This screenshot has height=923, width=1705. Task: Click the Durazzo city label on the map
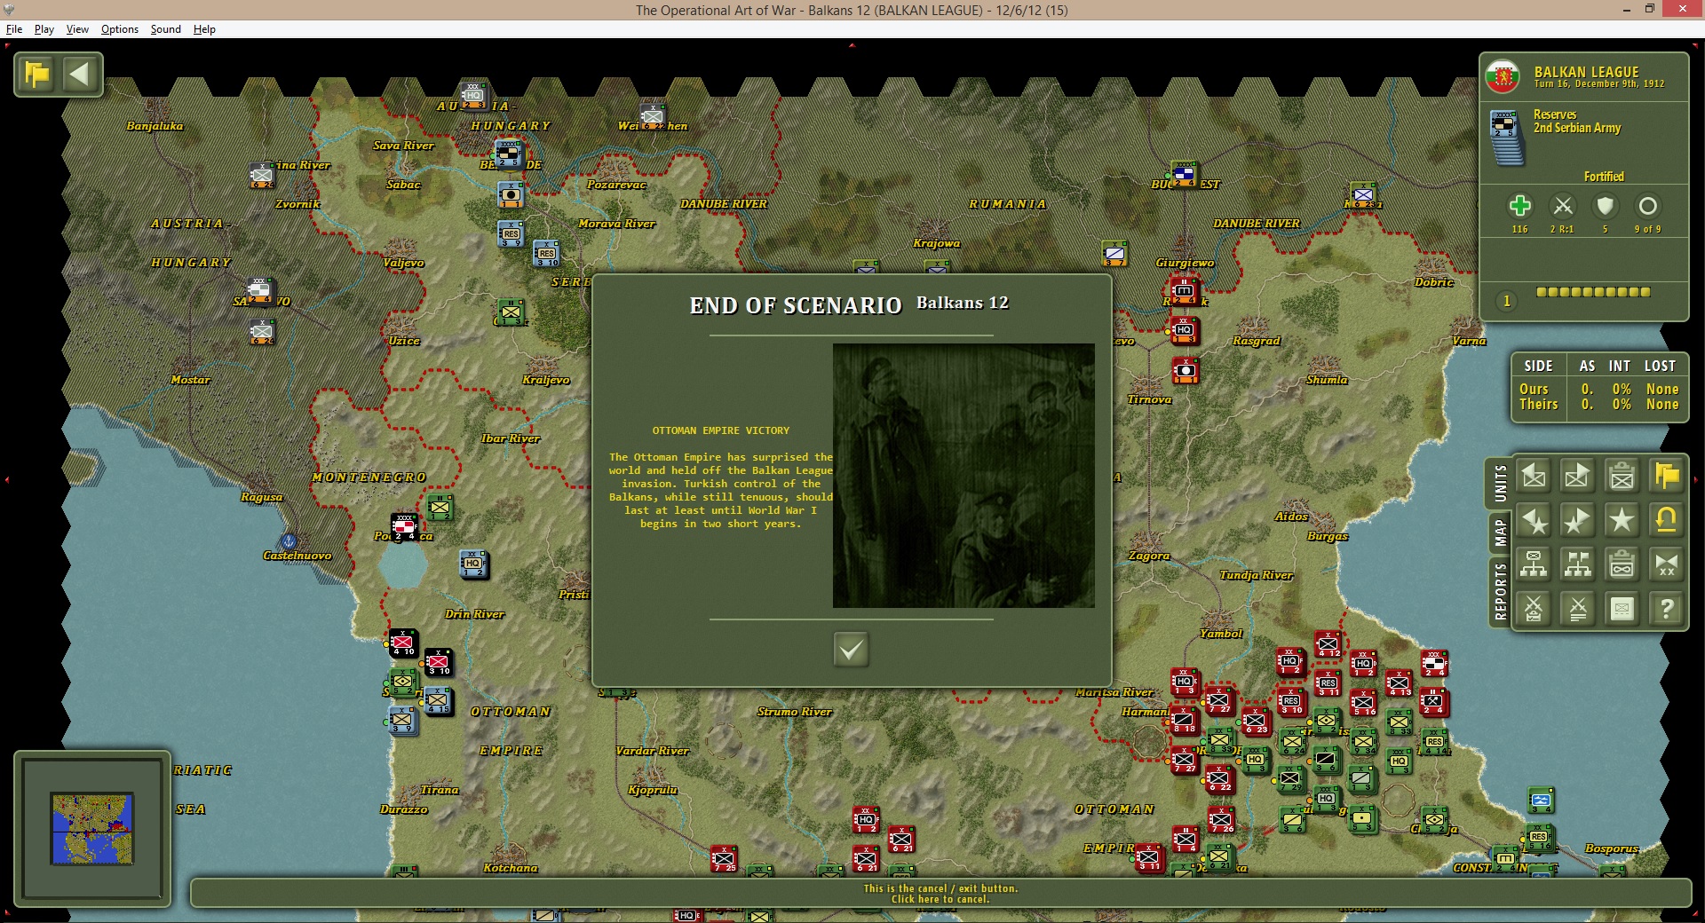click(404, 809)
